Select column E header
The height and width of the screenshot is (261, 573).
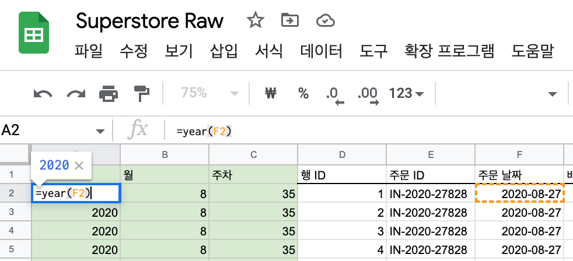point(431,155)
